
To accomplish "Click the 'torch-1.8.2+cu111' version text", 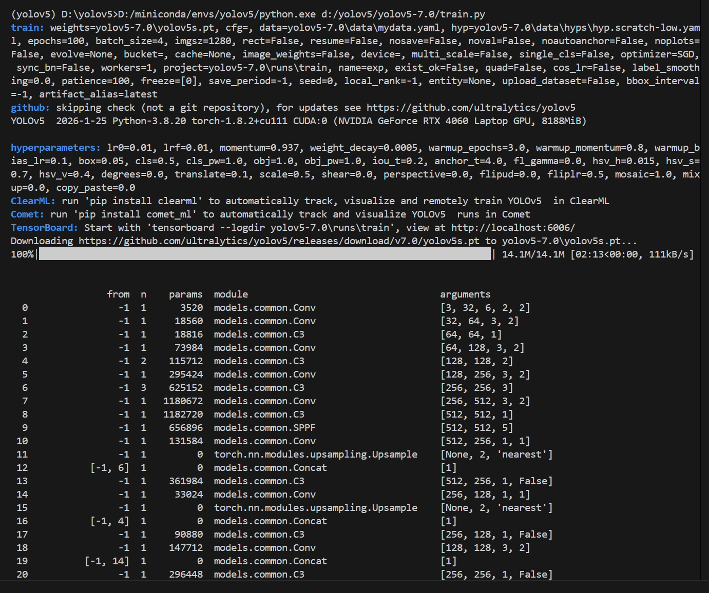I will pos(239,121).
